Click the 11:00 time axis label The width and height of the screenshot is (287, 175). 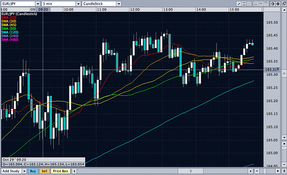tap(102, 10)
